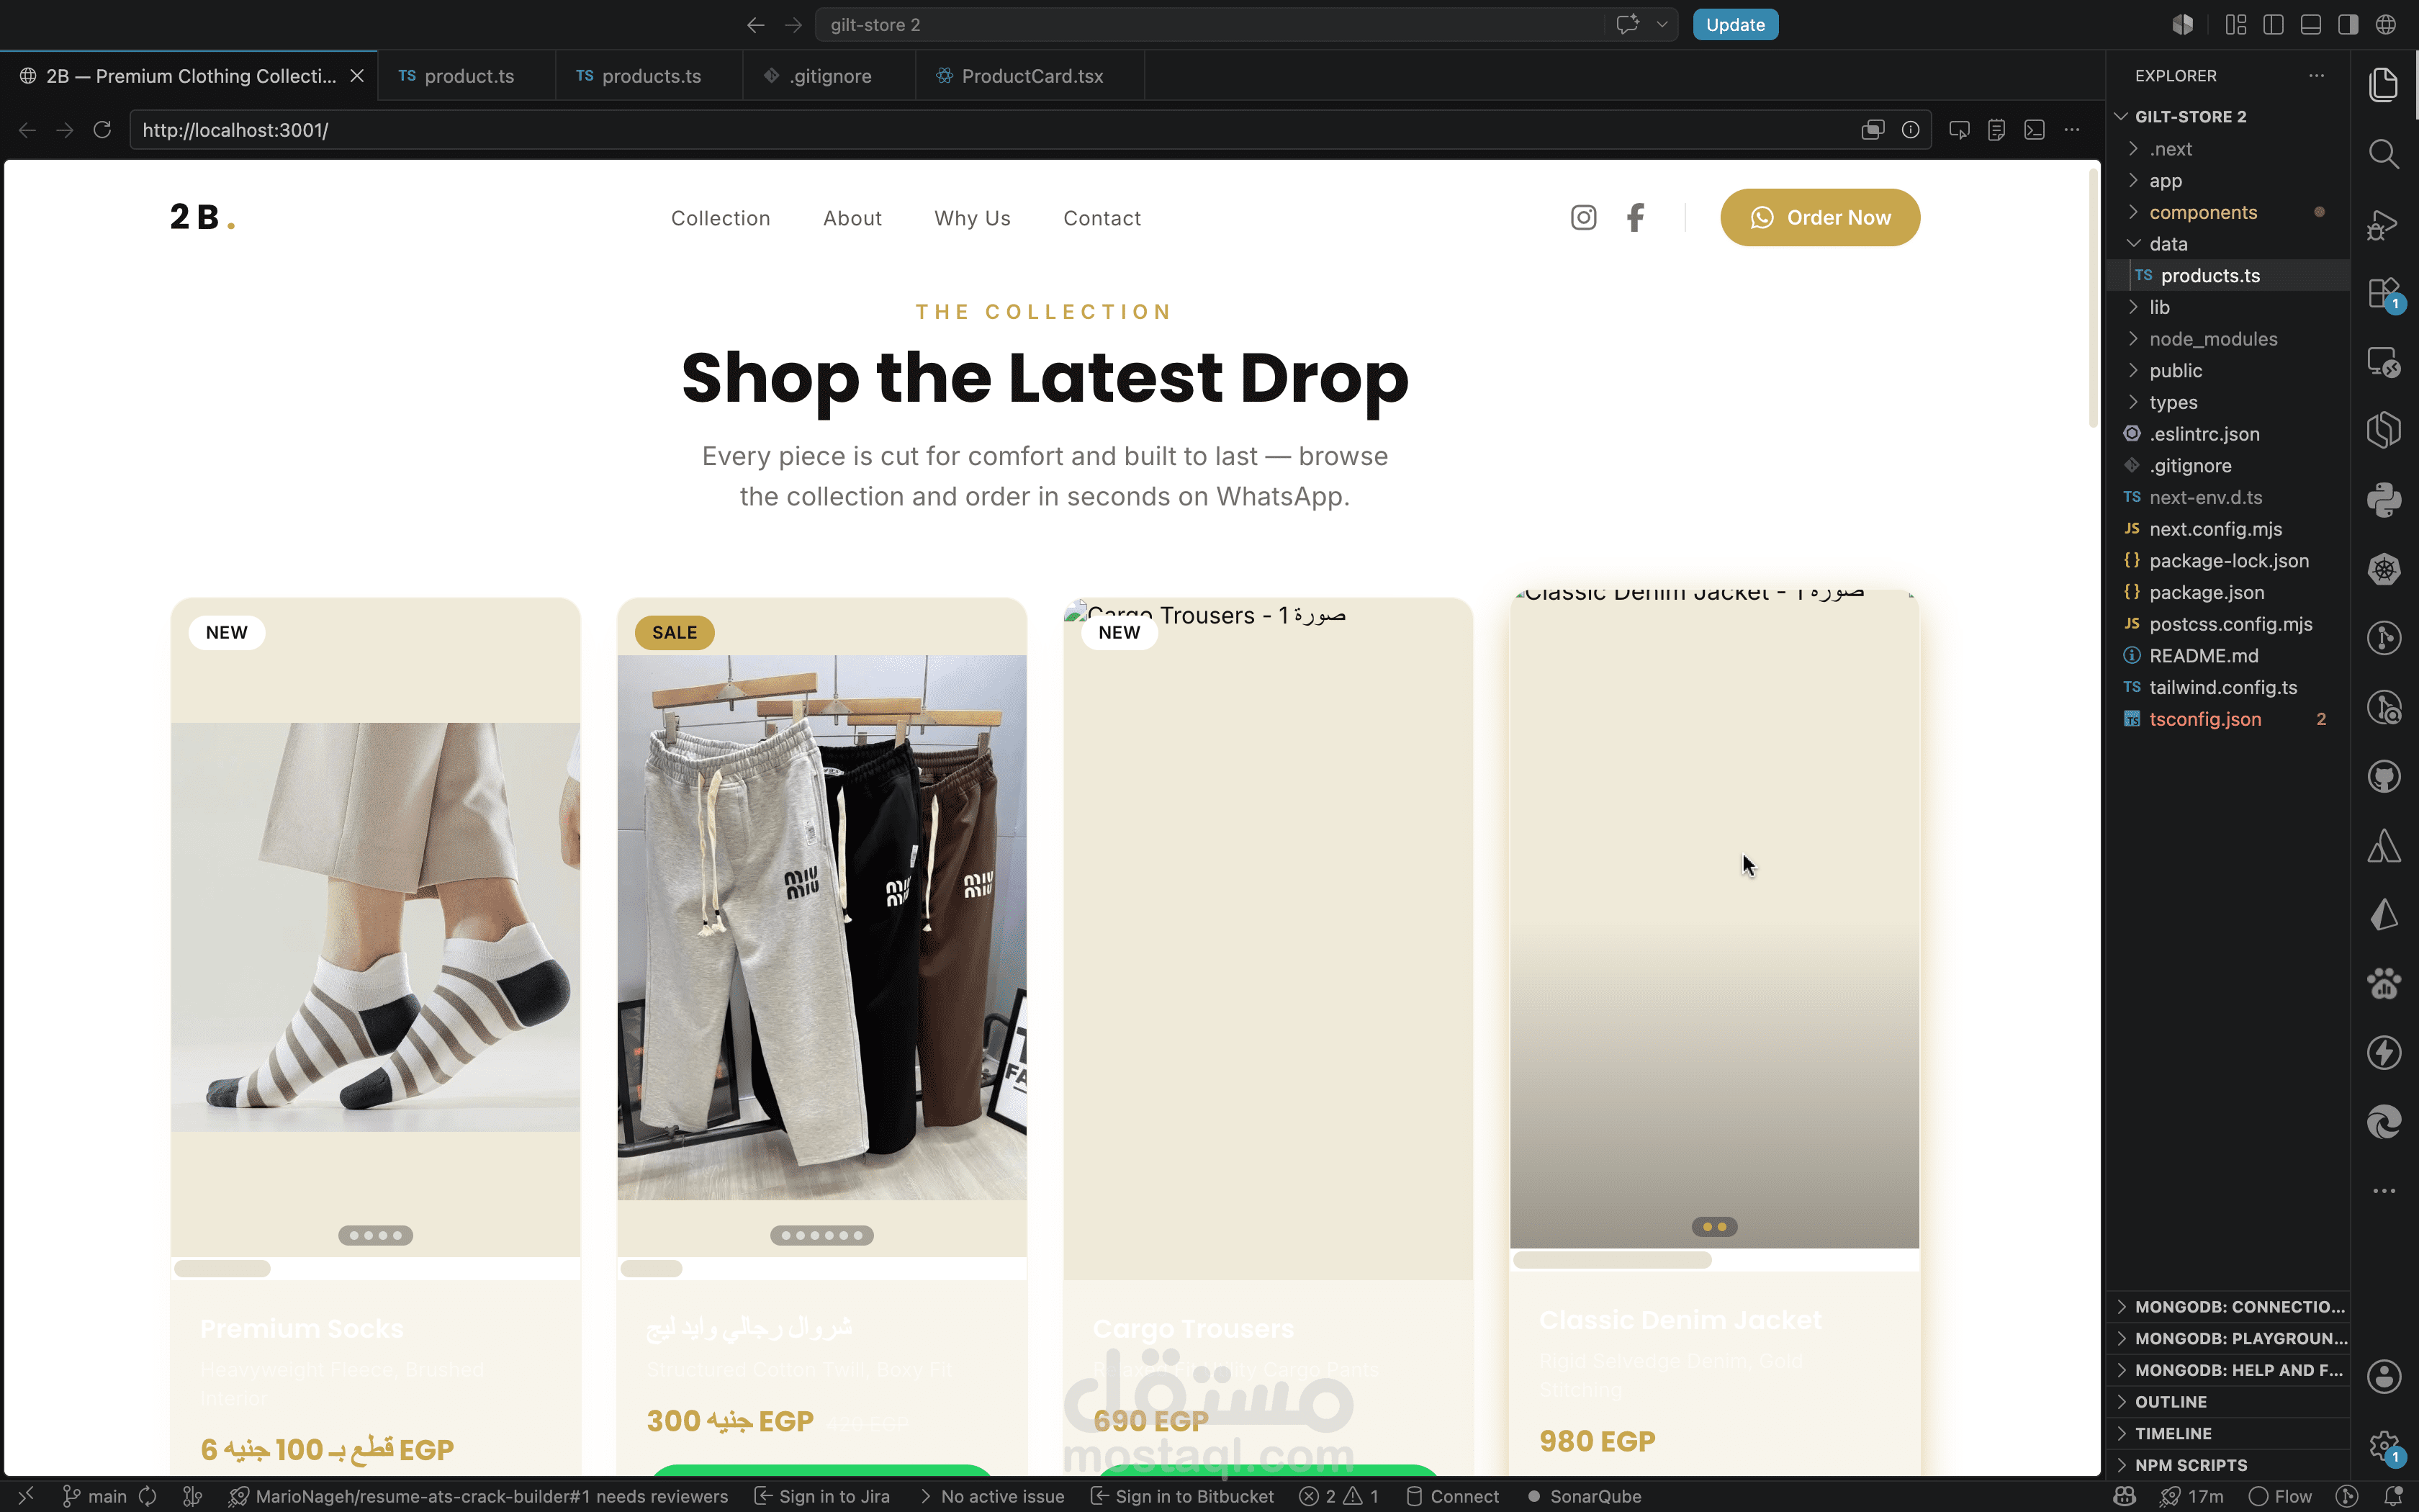Viewport: 2419px width, 1512px height.
Task: Toggle secondary side bar layout button
Action: click(x=2348, y=25)
